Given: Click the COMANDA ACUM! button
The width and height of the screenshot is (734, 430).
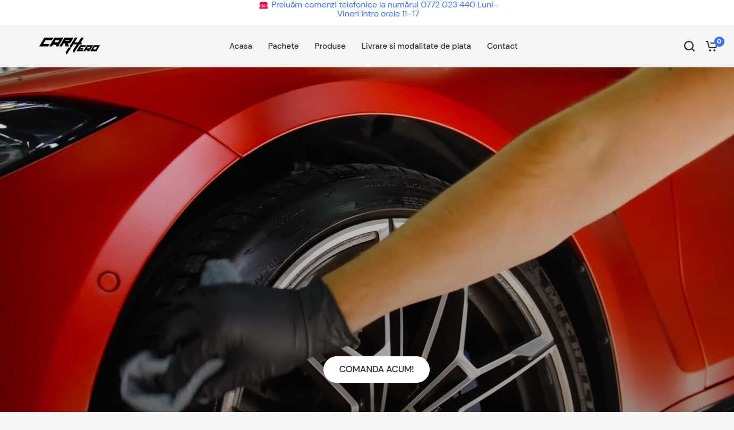Looking at the screenshot, I should tap(377, 369).
